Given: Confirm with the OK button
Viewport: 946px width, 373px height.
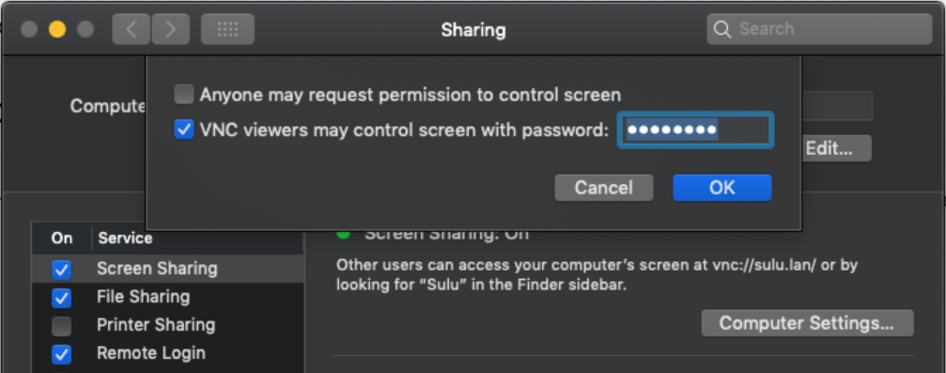Looking at the screenshot, I should click(722, 188).
